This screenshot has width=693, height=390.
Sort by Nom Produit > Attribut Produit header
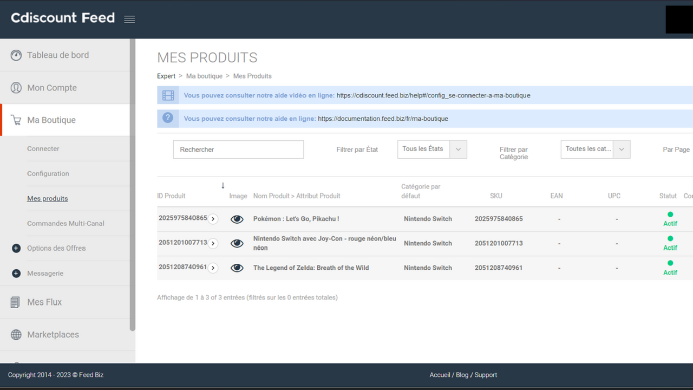tap(297, 196)
